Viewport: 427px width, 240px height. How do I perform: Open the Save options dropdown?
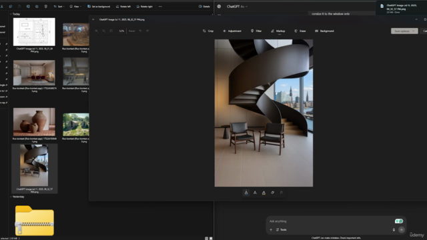pos(404,31)
